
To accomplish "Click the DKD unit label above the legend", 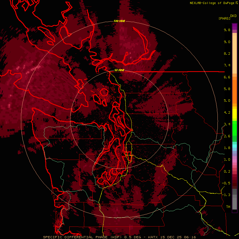I will (x=233, y=16).
